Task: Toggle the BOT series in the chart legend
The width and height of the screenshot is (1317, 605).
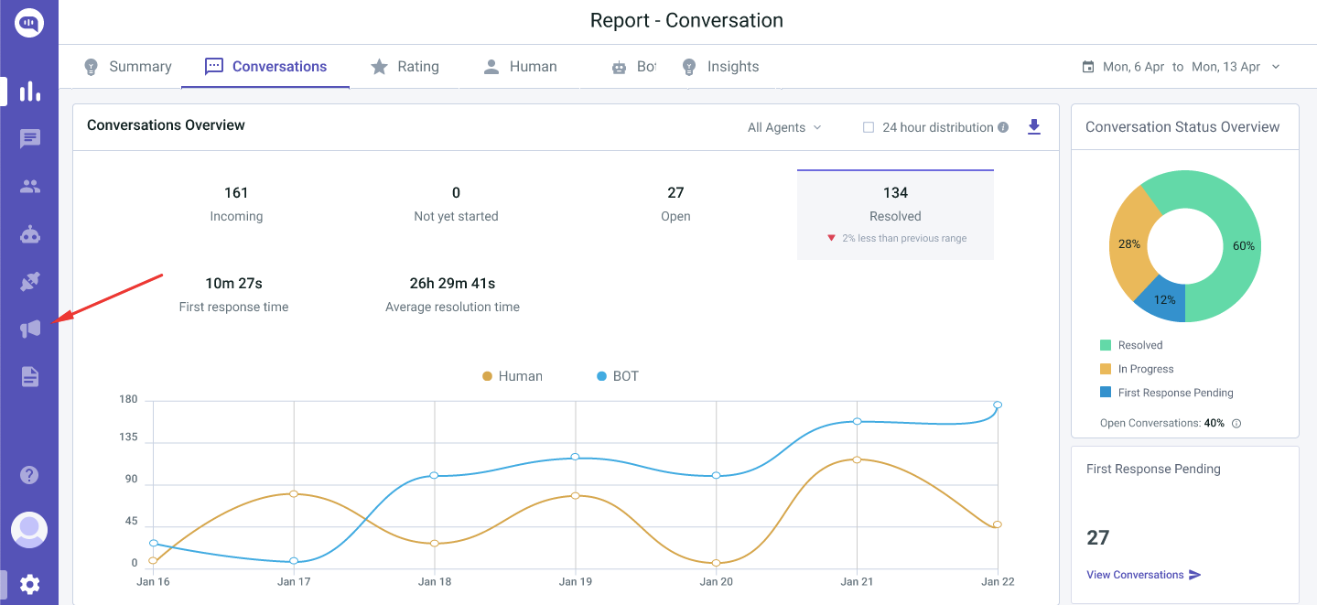Action: coord(616,375)
